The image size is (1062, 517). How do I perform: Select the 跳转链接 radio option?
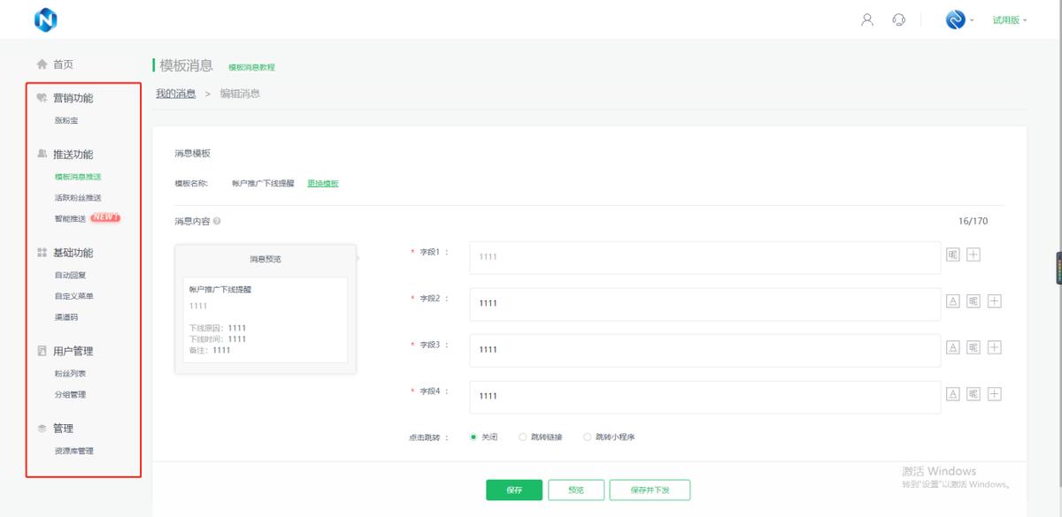[x=523, y=437]
